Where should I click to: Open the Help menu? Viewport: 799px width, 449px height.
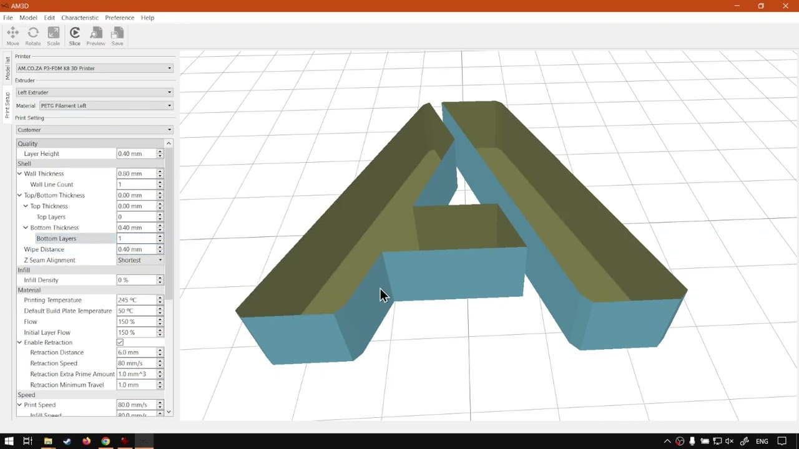pyautogui.click(x=147, y=17)
